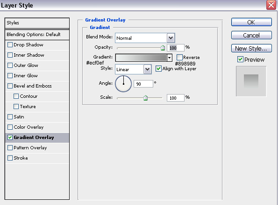Click the Angle value field showing 90
Image resolution: width=278 pixels, height=205 pixels.
pyautogui.click(x=143, y=84)
